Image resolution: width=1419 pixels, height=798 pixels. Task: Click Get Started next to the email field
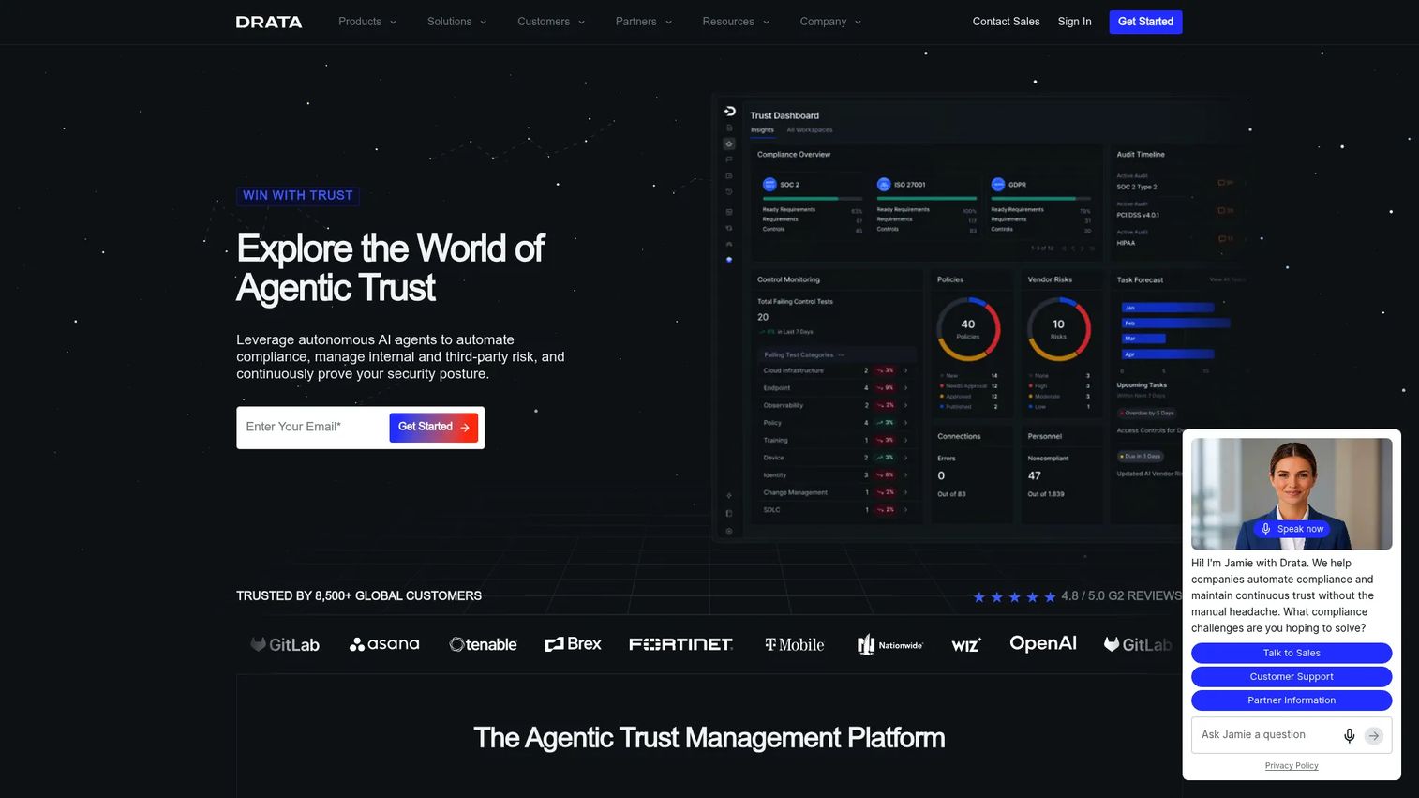tap(433, 427)
